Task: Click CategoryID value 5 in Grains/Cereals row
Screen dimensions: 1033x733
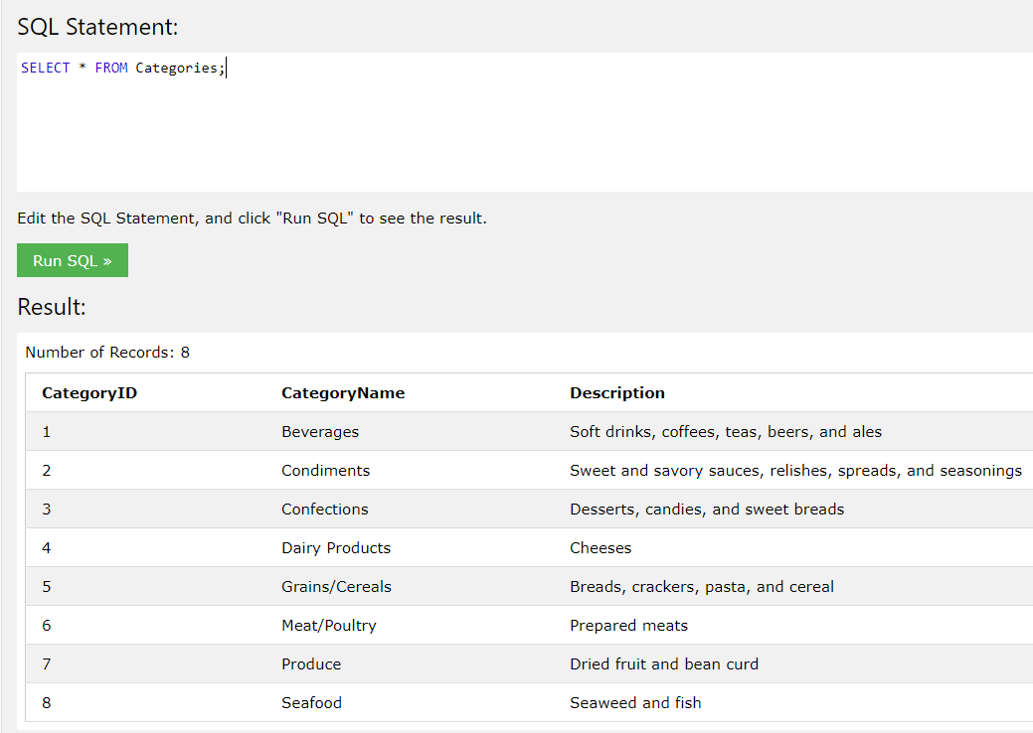Action: (x=46, y=587)
